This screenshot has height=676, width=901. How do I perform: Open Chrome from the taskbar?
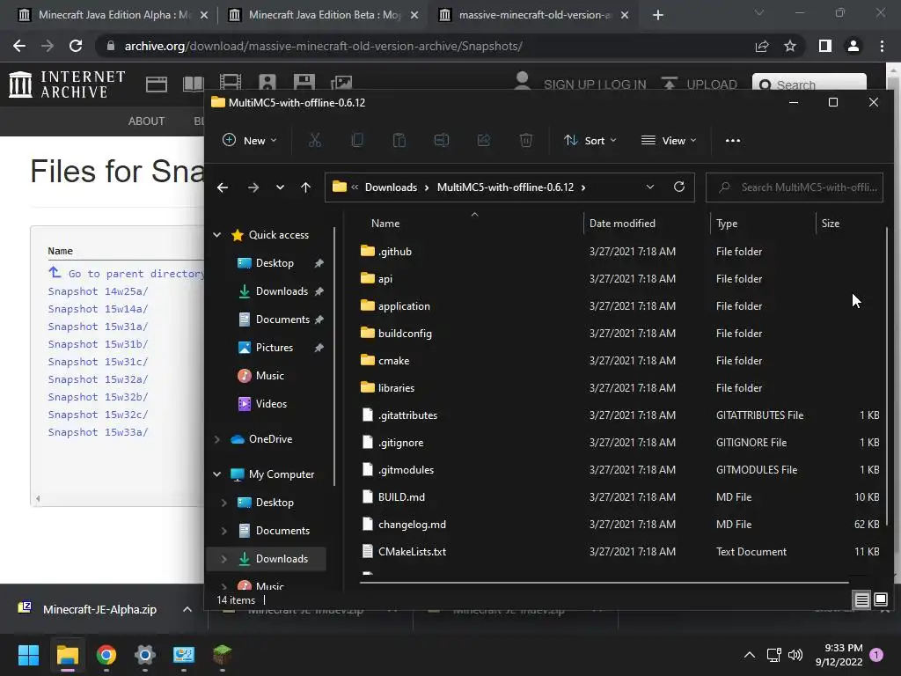coord(106,655)
